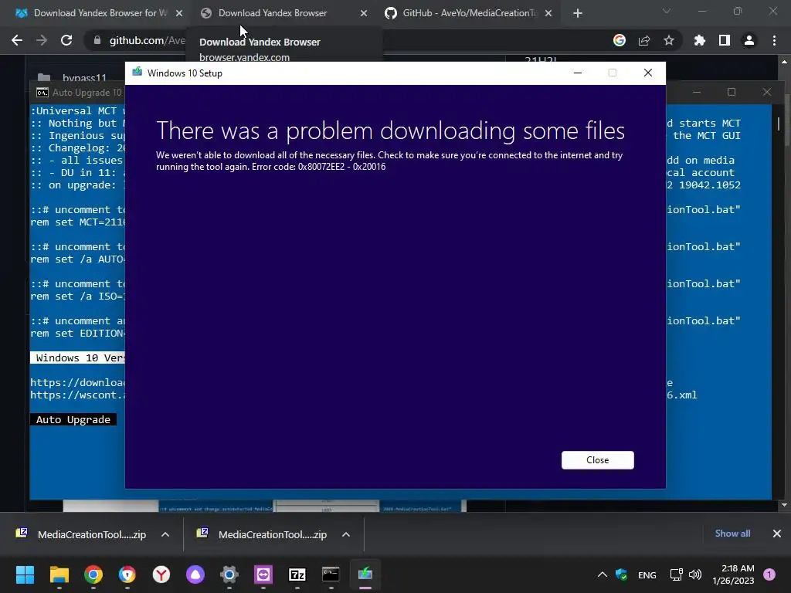Open the purple Alice assistant taskbar icon

[195, 574]
